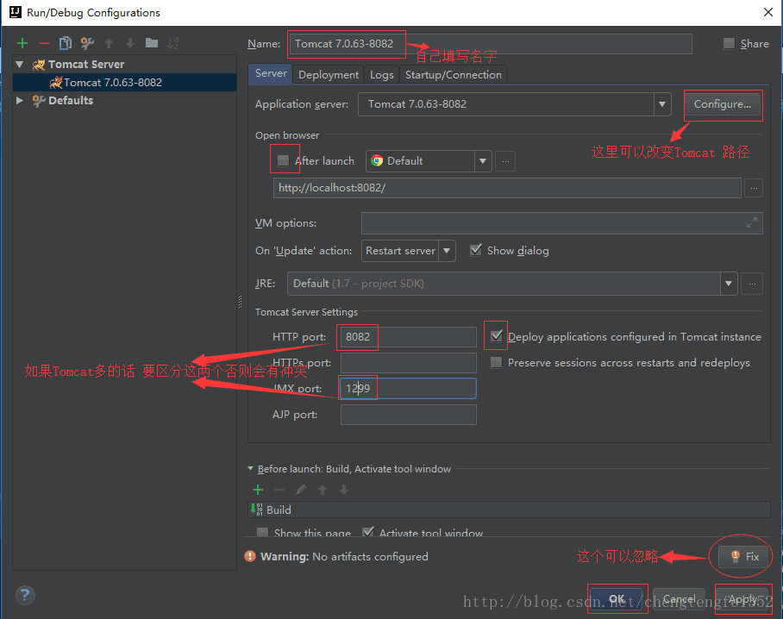The height and width of the screenshot is (619, 783).
Task: Browse browsers with ellipsis beside Default
Action: click(505, 161)
